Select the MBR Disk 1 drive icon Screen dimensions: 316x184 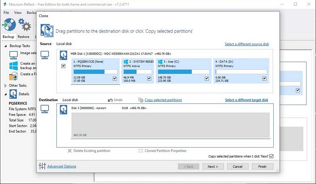(x=64, y=55)
